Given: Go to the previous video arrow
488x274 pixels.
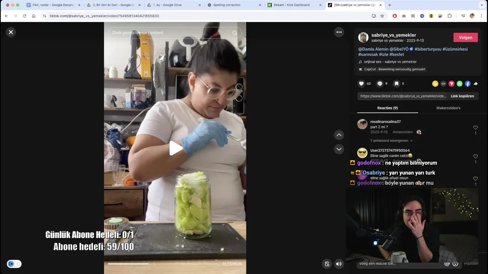Looking at the screenshot, I should pyautogui.click(x=339, y=135).
